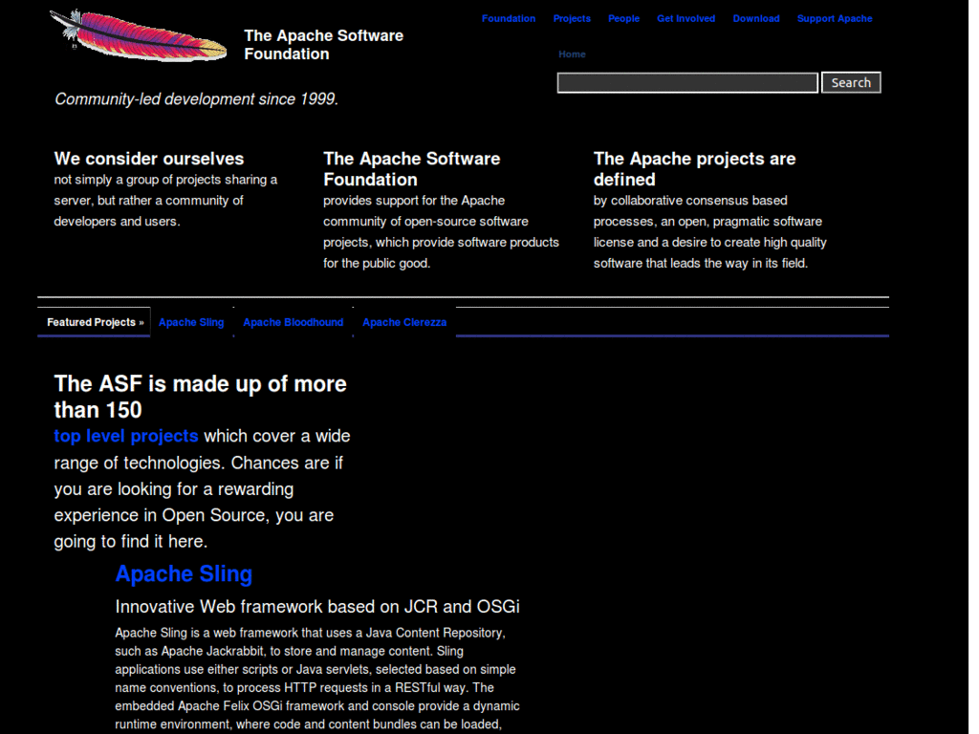The height and width of the screenshot is (734, 979).
Task: Click the 'We consider ourselves' heading
Action: click(x=148, y=159)
